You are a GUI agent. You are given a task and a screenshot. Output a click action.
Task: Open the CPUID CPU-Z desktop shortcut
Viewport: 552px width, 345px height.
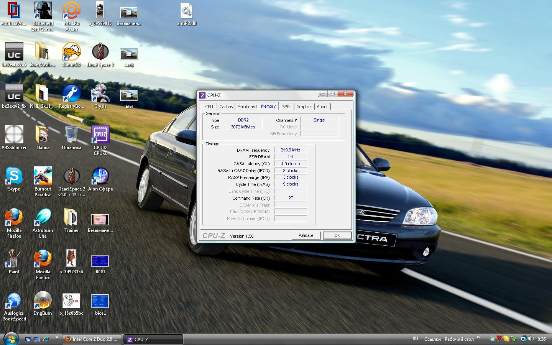pyautogui.click(x=100, y=135)
